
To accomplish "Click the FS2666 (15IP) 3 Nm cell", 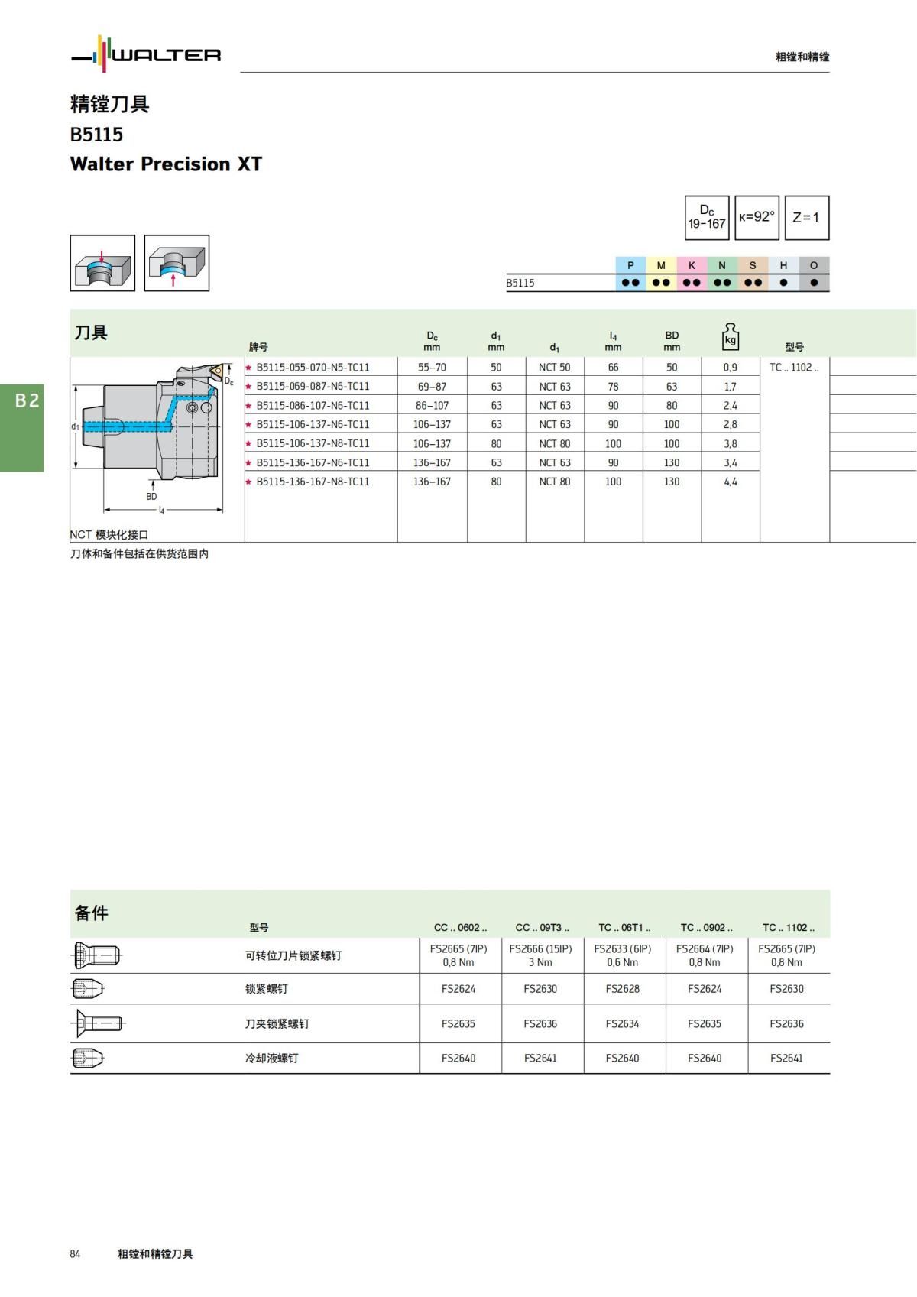I will (540, 955).
